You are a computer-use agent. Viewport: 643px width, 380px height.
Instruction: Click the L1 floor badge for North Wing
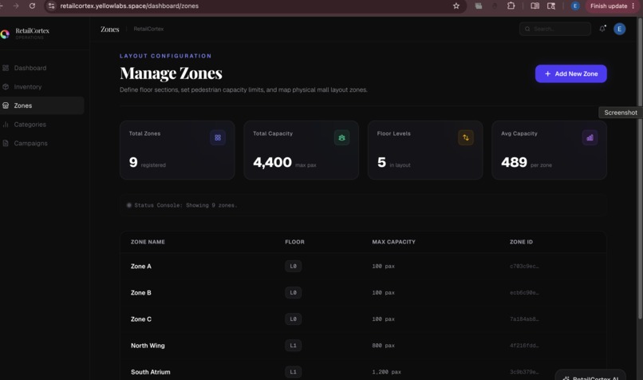tap(294, 346)
